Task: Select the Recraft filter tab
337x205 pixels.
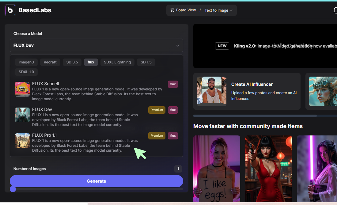Action: (50, 62)
